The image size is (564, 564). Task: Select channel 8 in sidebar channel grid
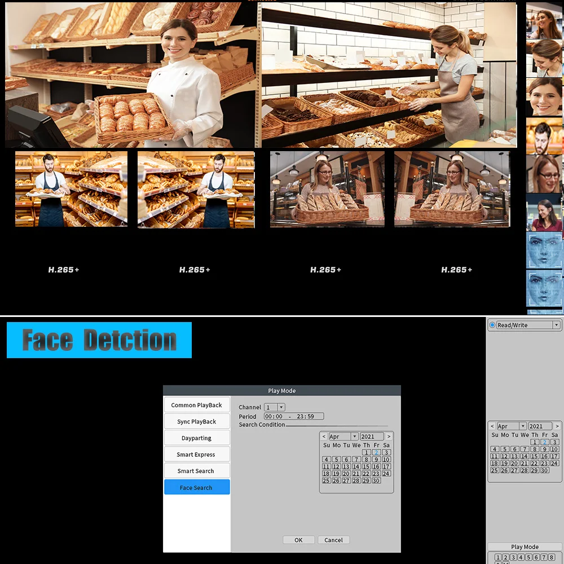[552, 557]
